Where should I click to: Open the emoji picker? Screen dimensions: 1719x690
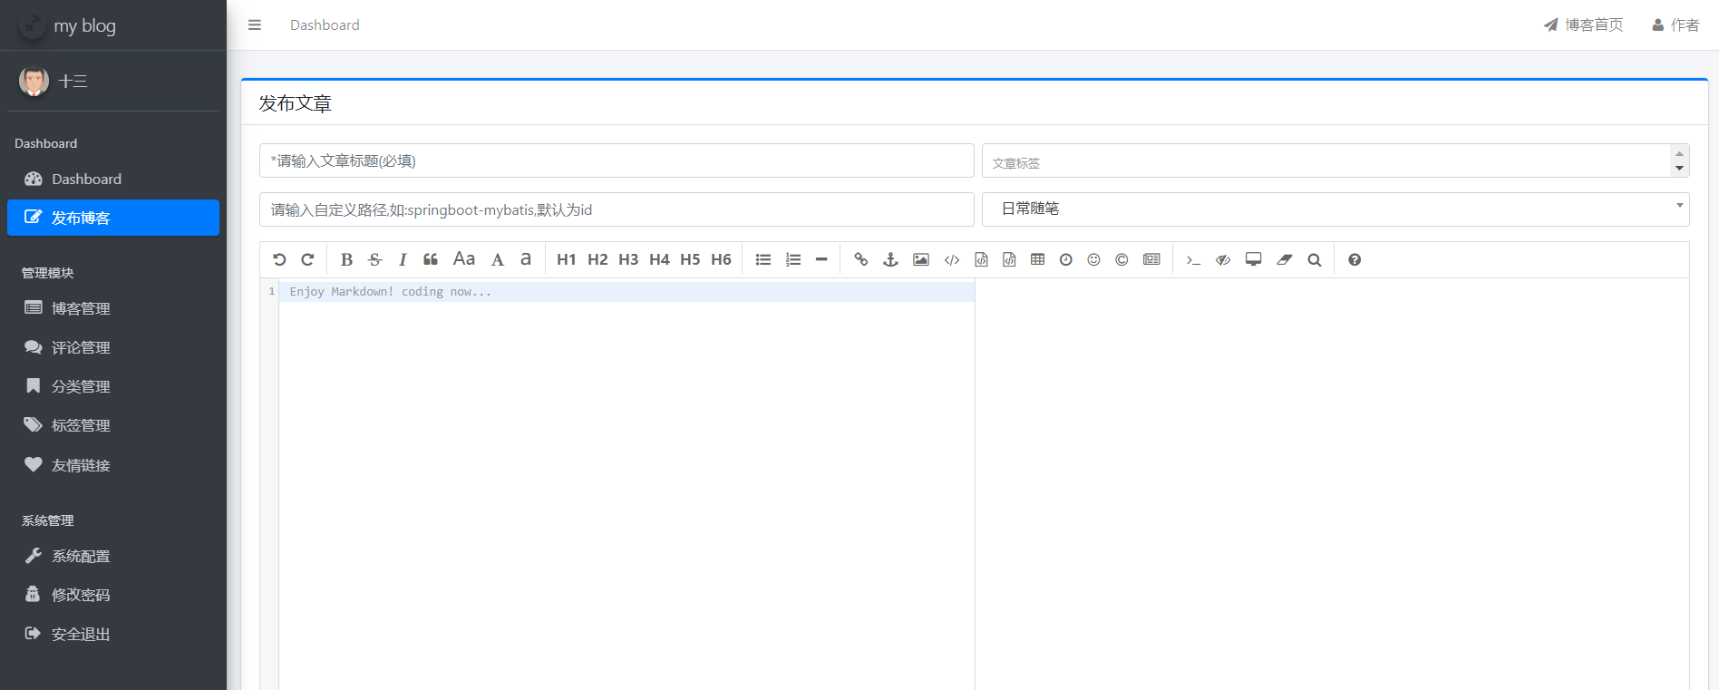(x=1094, y=259)
